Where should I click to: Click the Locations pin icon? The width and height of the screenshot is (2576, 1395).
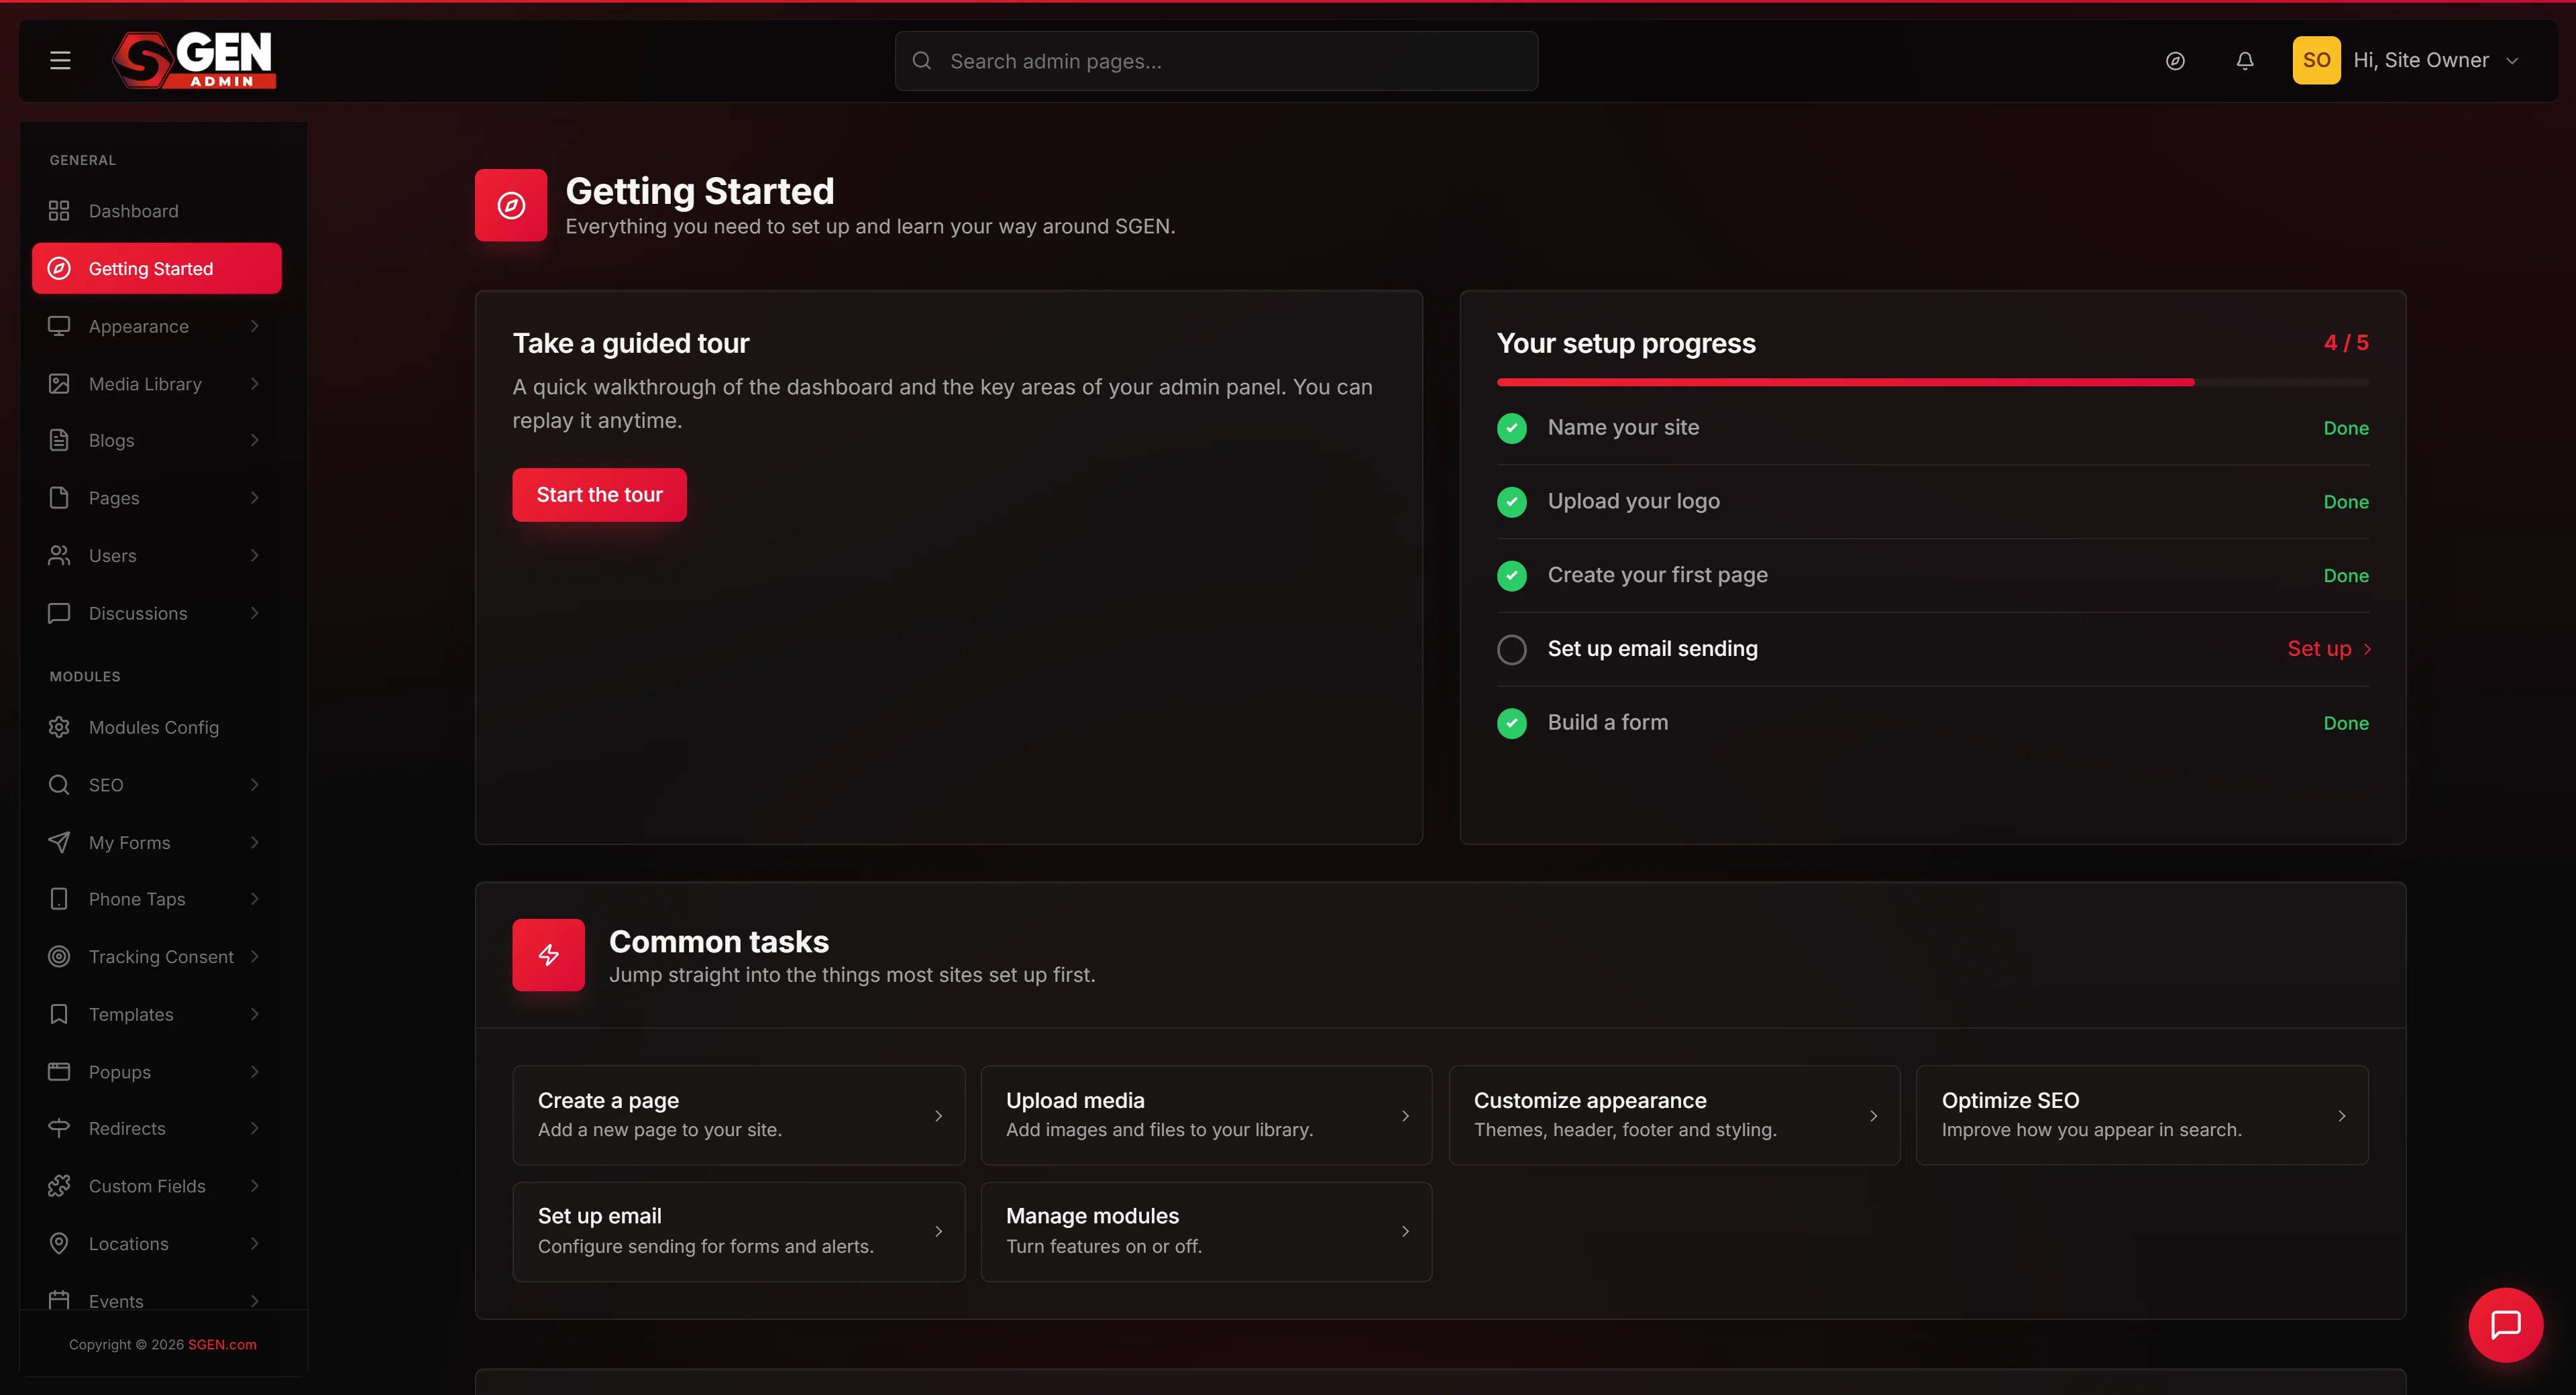point(59,1243)
